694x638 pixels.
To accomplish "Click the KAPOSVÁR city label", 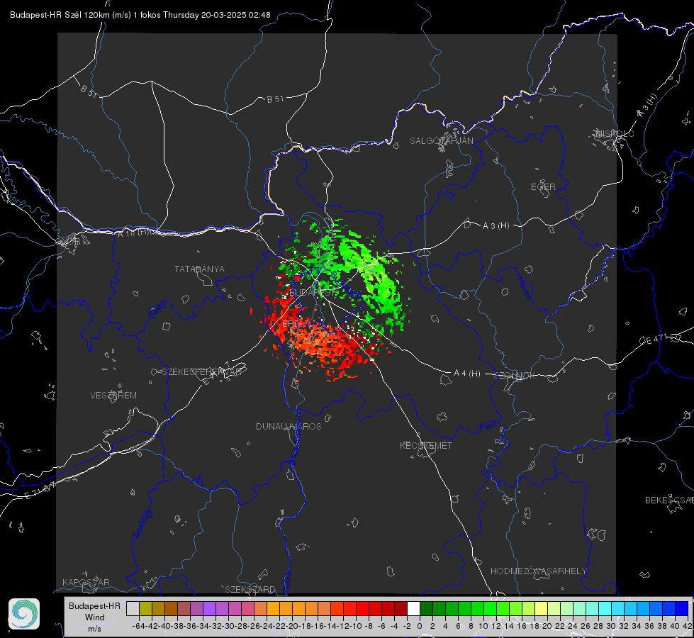I will click(x=86, y=582).
